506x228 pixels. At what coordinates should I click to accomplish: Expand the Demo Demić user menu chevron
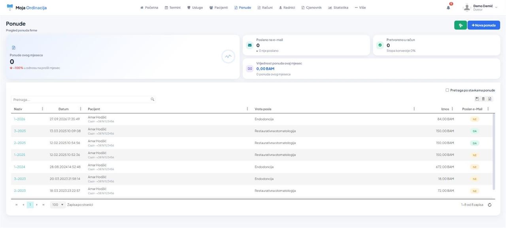pos(496,7)
